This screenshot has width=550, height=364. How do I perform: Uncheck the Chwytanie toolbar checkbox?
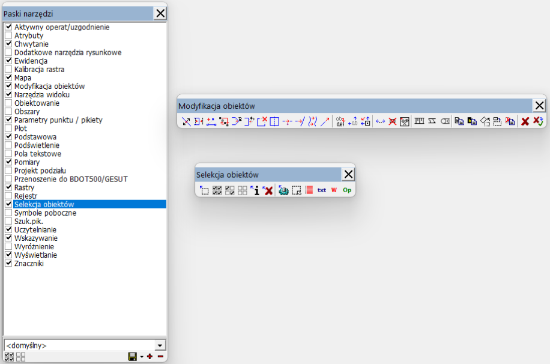(8, 44)
